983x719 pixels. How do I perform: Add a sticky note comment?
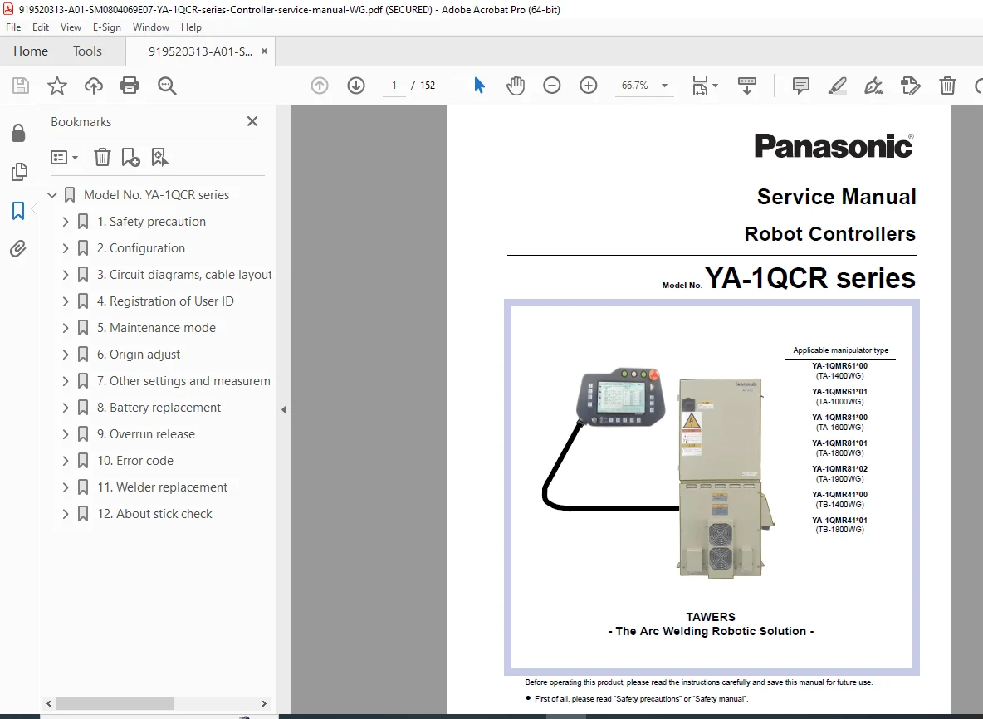(x=800, y=86)
